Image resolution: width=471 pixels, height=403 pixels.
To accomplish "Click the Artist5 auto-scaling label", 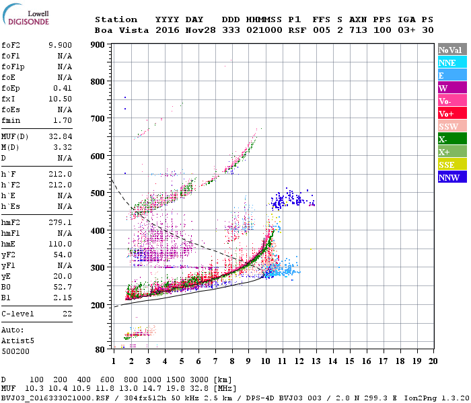I will [x=17, y=341].
